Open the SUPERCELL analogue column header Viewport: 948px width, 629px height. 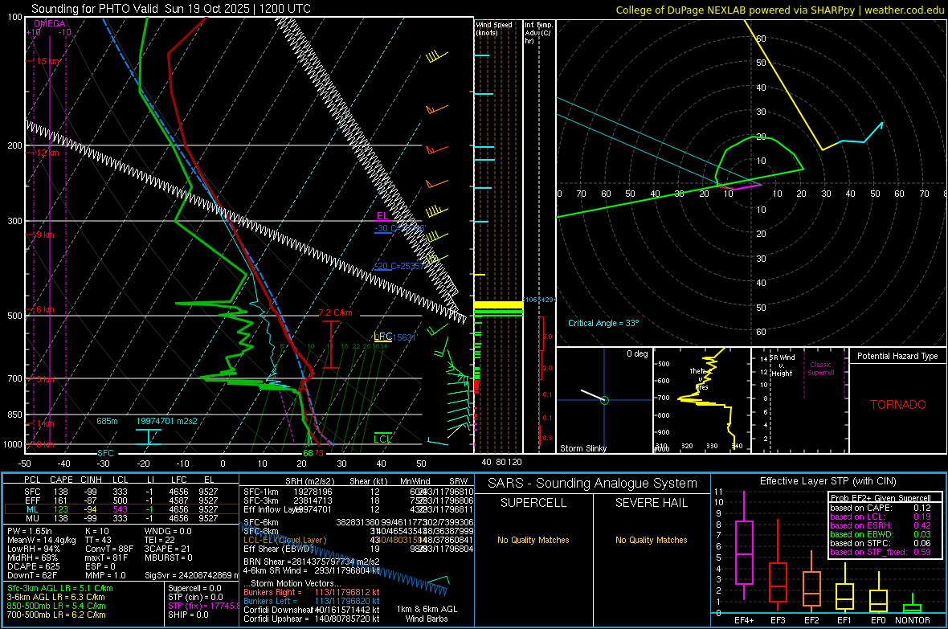coord(533,503)
